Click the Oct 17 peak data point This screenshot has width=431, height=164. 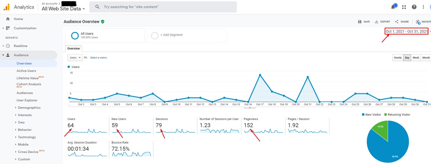coord(260,75)
